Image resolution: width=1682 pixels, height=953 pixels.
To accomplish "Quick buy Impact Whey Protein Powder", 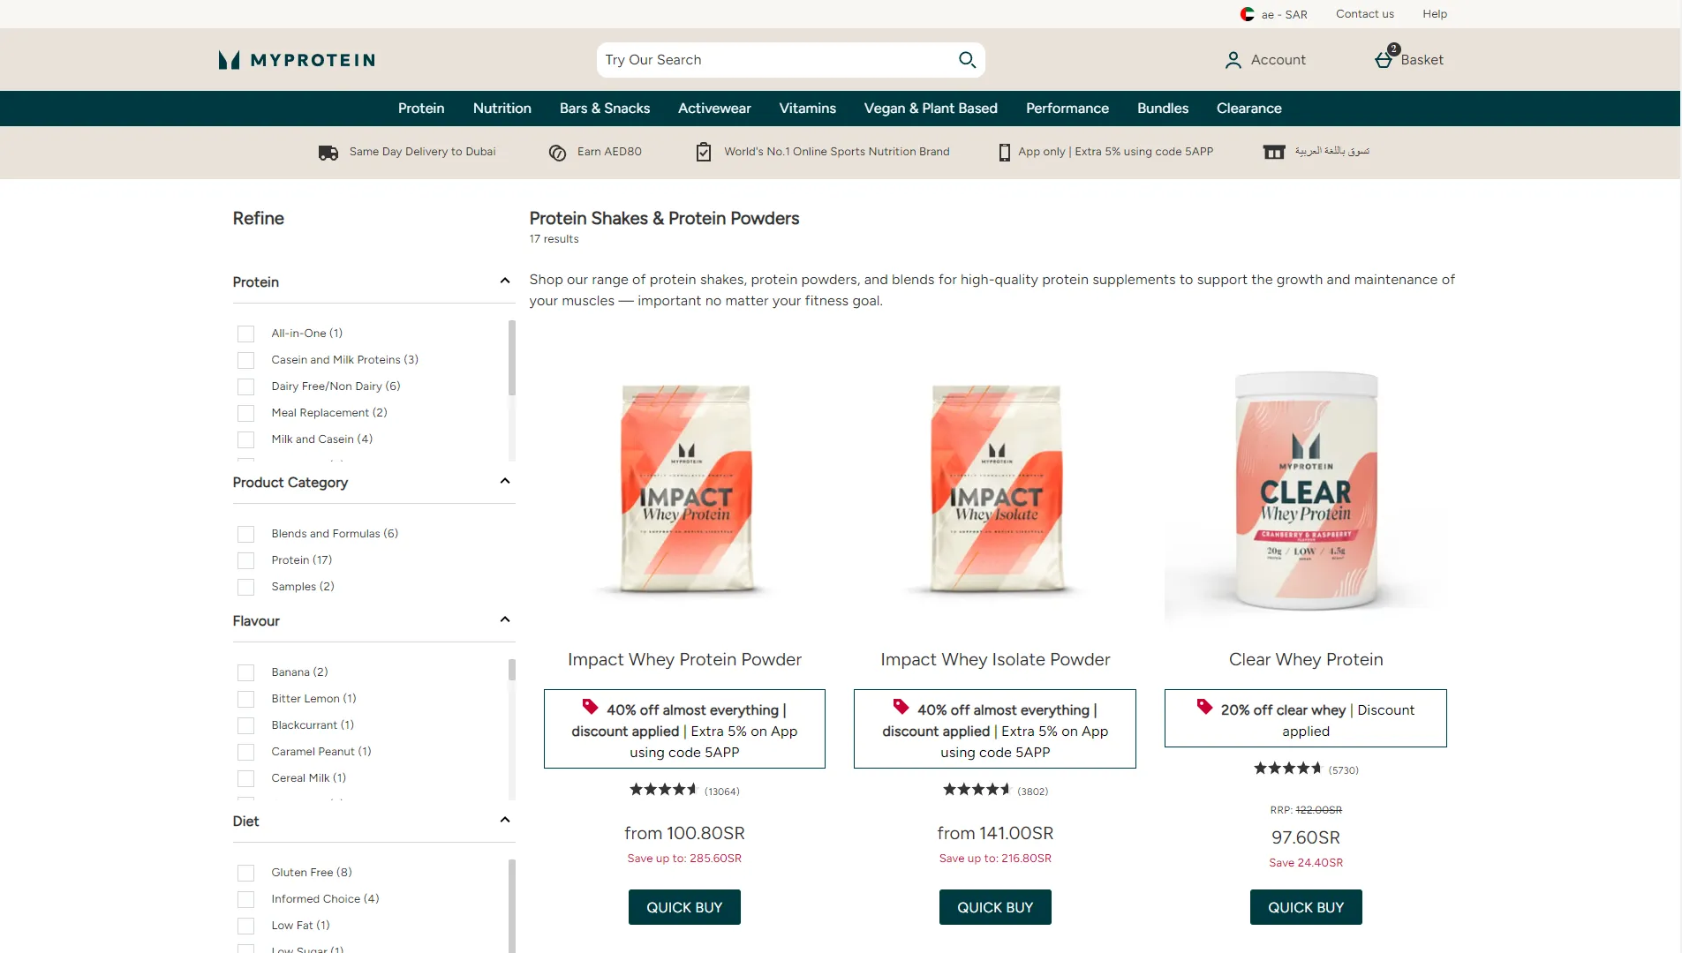I will tap(684, 907).
